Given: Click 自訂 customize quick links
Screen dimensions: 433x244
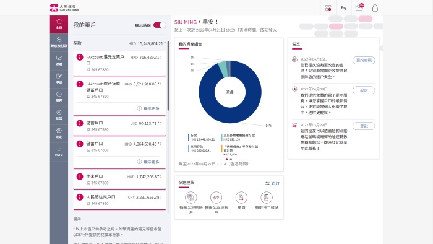Looking at the screenshot, I should coord(273,183).
